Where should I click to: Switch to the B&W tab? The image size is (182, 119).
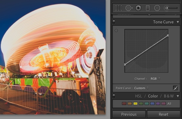tap(169, 96)
